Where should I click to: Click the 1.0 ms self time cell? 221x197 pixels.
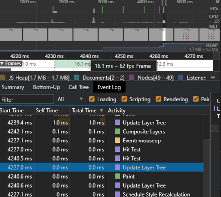pos(60,123)
